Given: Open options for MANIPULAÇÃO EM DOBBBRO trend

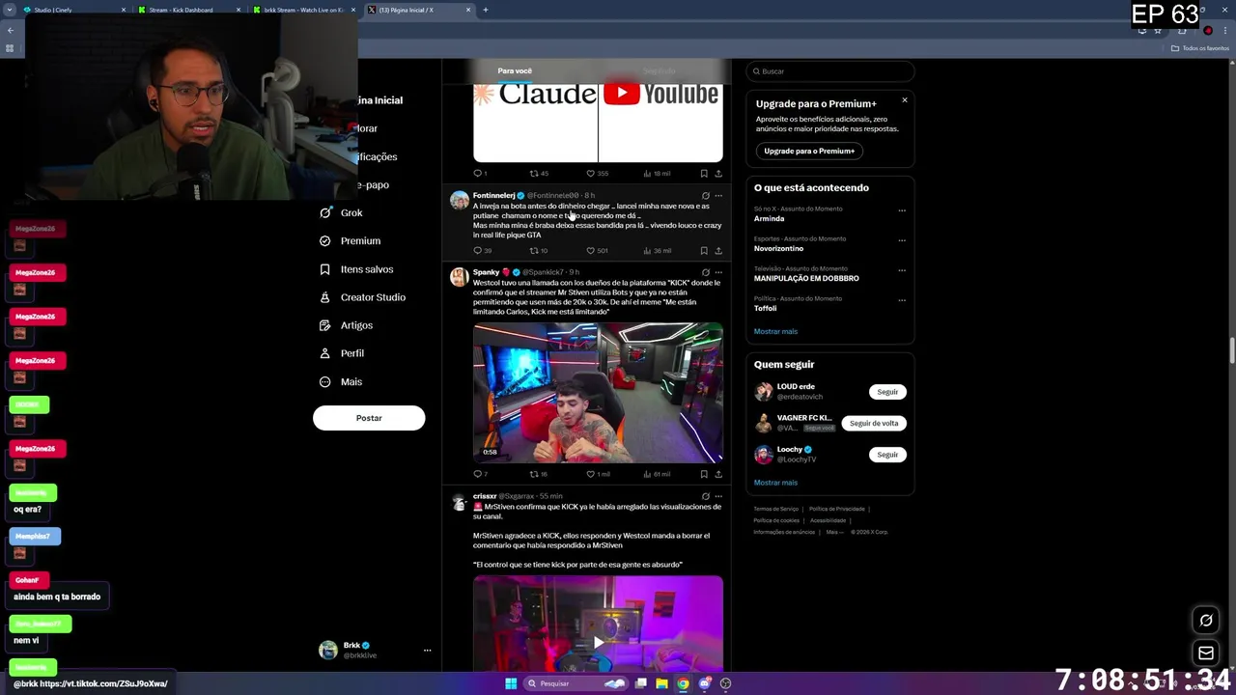Looking at the screenshot, I should click(902, 270).
